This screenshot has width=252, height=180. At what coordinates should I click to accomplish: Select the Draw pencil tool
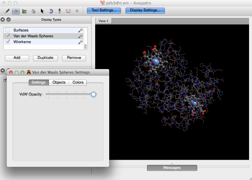(7, 11)
